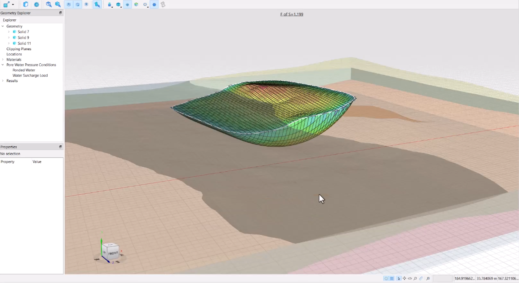This screenshot has width=519, height=283.
Task: Click the Solid 7 cube icon
Action: click(x=14, y=32)
